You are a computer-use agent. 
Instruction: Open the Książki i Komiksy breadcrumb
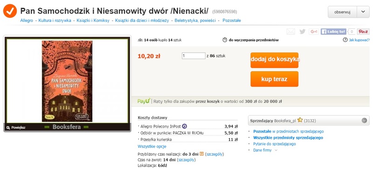point(93,20)
